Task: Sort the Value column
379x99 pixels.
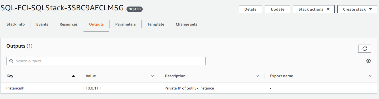Action: click(153, 76)
